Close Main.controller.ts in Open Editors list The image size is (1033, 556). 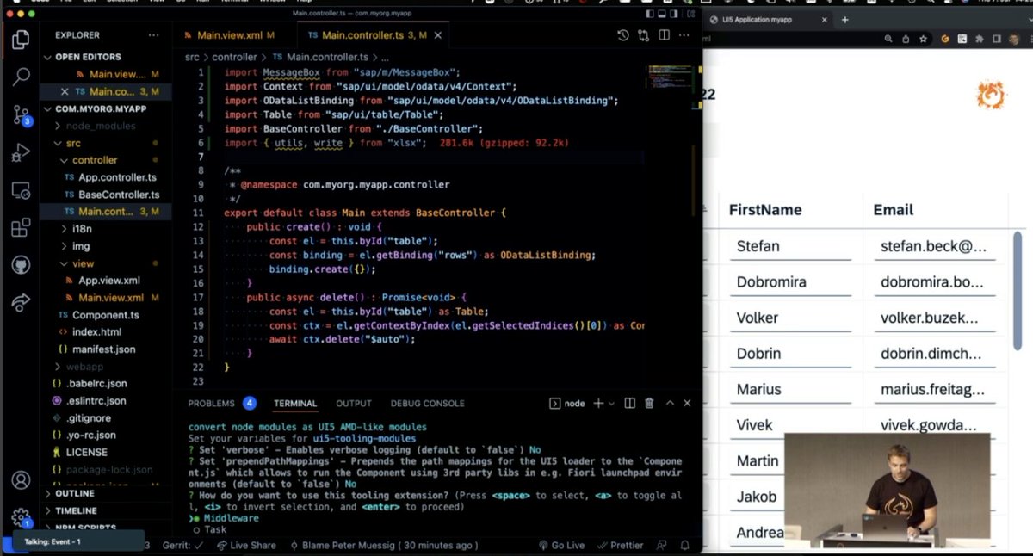(65, 91)
